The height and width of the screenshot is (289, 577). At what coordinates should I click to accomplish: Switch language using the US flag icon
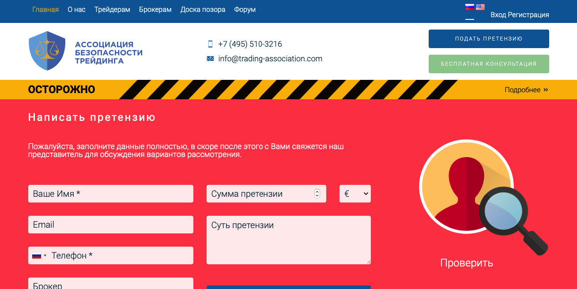(480, 7)
